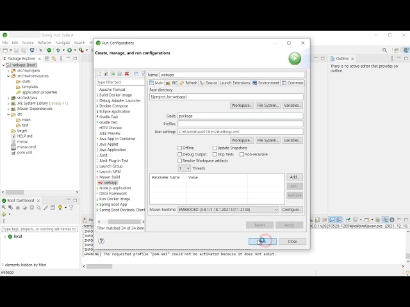Collapse the src/main/resources tree node
Screen dimensions: 410x307
click(x=8, y=76)
